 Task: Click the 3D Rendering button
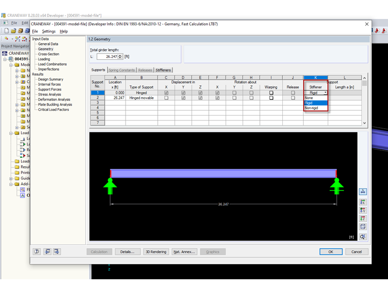(x=156, y=252)
